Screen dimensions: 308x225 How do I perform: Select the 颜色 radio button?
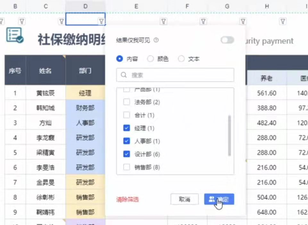tap(150, 59)
